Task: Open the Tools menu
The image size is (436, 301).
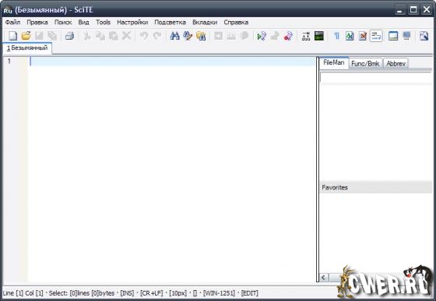Action: (x=103, y=23)
